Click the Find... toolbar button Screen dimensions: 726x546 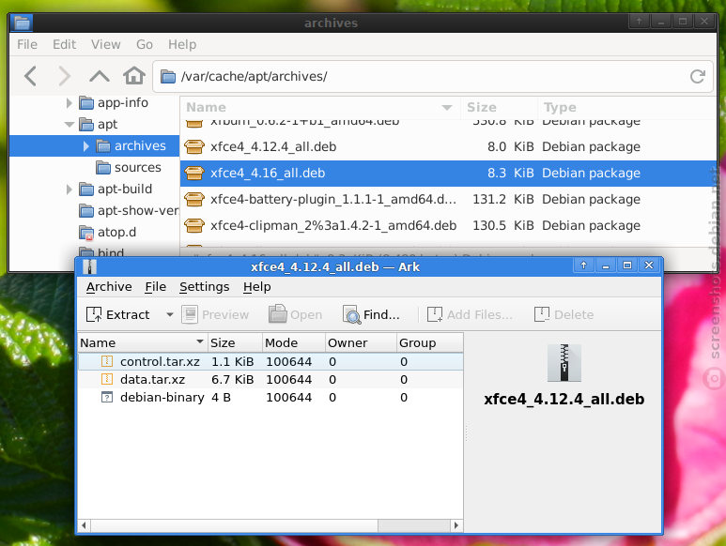[x=371, y=315]
